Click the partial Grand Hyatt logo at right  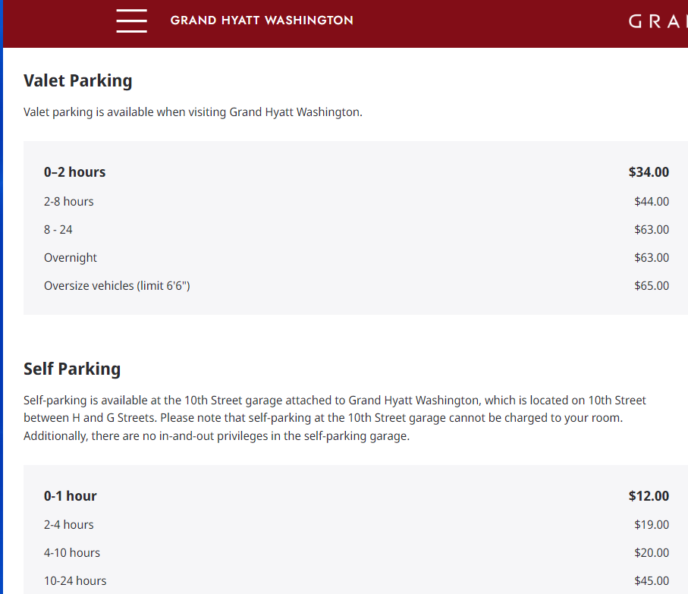657,21
